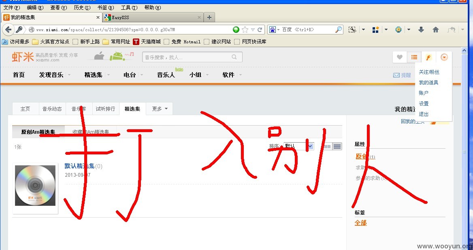
Task: Open the 工具 menu
Action: (x=129, y=8)
